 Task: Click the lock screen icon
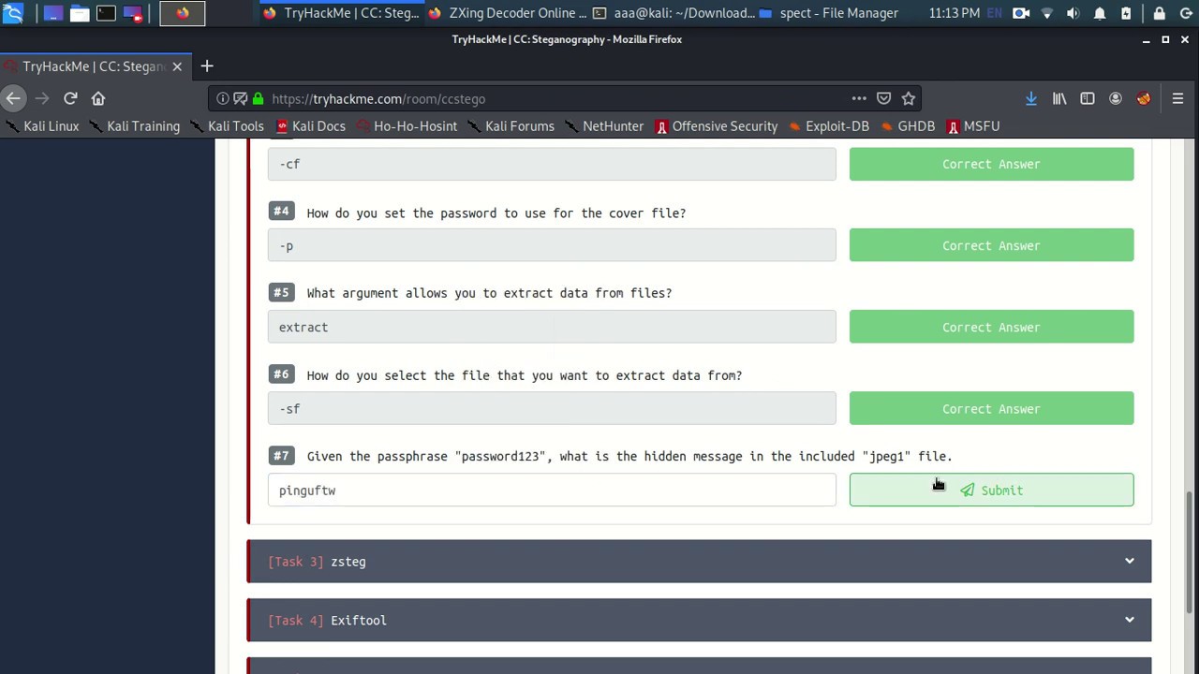pos(1160,13)
